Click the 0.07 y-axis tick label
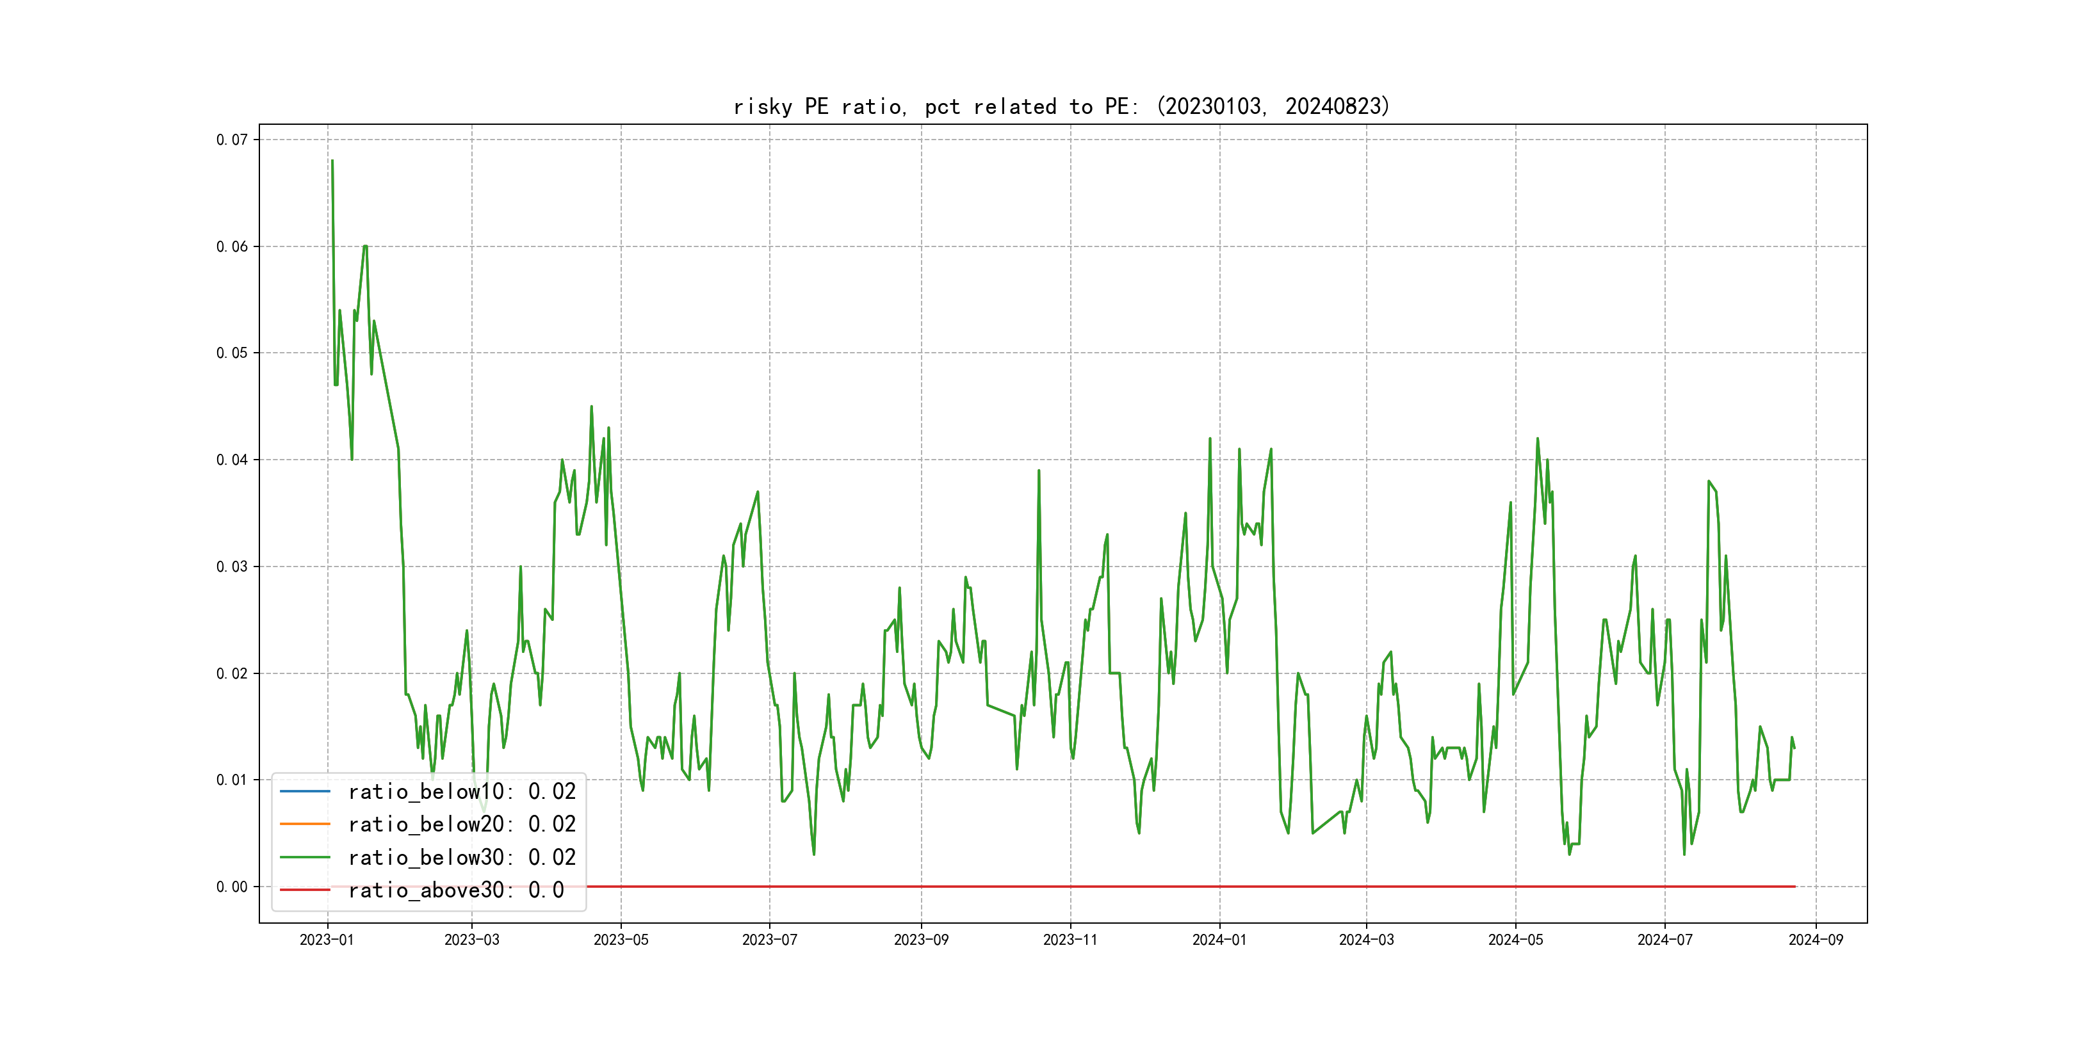This screenshot has width=2075, height=1037. 232,140
